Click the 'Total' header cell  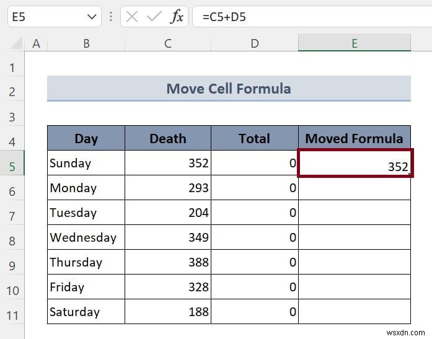tap(255, 138)
